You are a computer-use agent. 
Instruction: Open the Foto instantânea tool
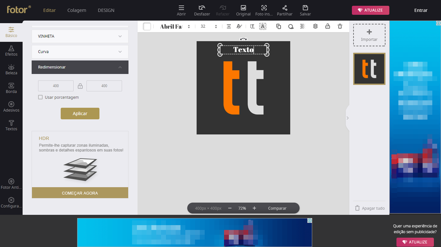[264, 10]
